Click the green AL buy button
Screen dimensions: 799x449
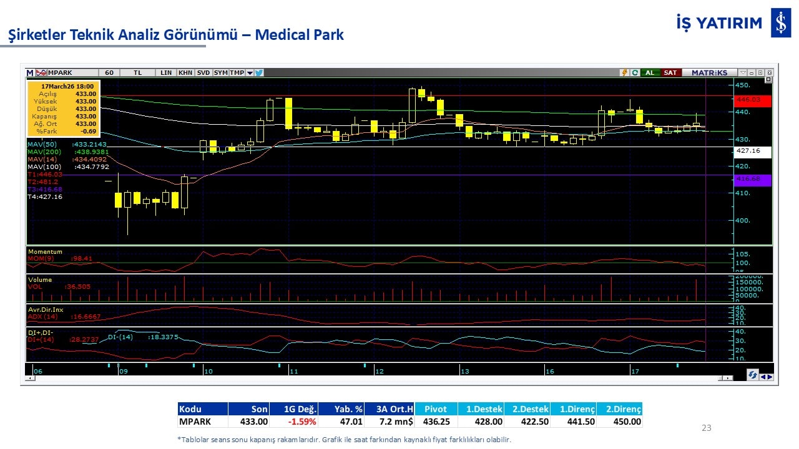pos(650,73)
